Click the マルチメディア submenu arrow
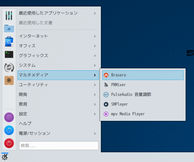The width and height of the screenshot is (194, 162). pyautogui.click(x=95, y=75)
